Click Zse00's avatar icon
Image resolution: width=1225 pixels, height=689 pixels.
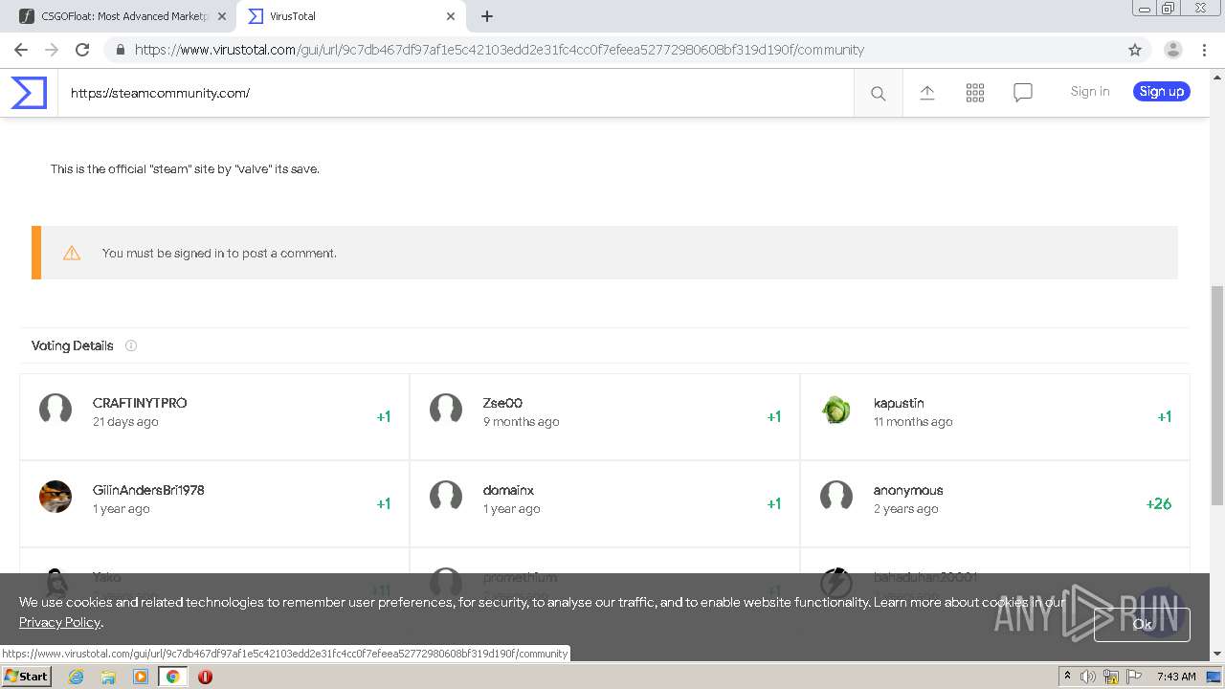(x=446, y=410)
